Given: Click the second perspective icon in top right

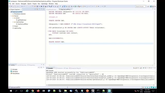Looking at the screenshot, I should (x=153, y=6).
